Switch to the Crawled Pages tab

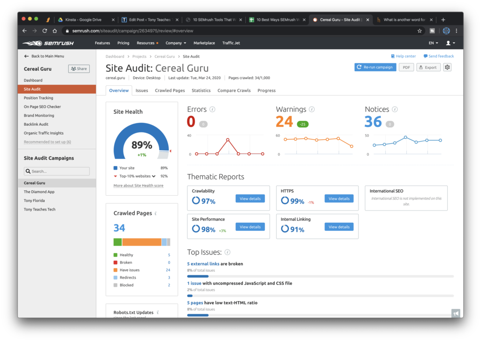tap(170, 91)
